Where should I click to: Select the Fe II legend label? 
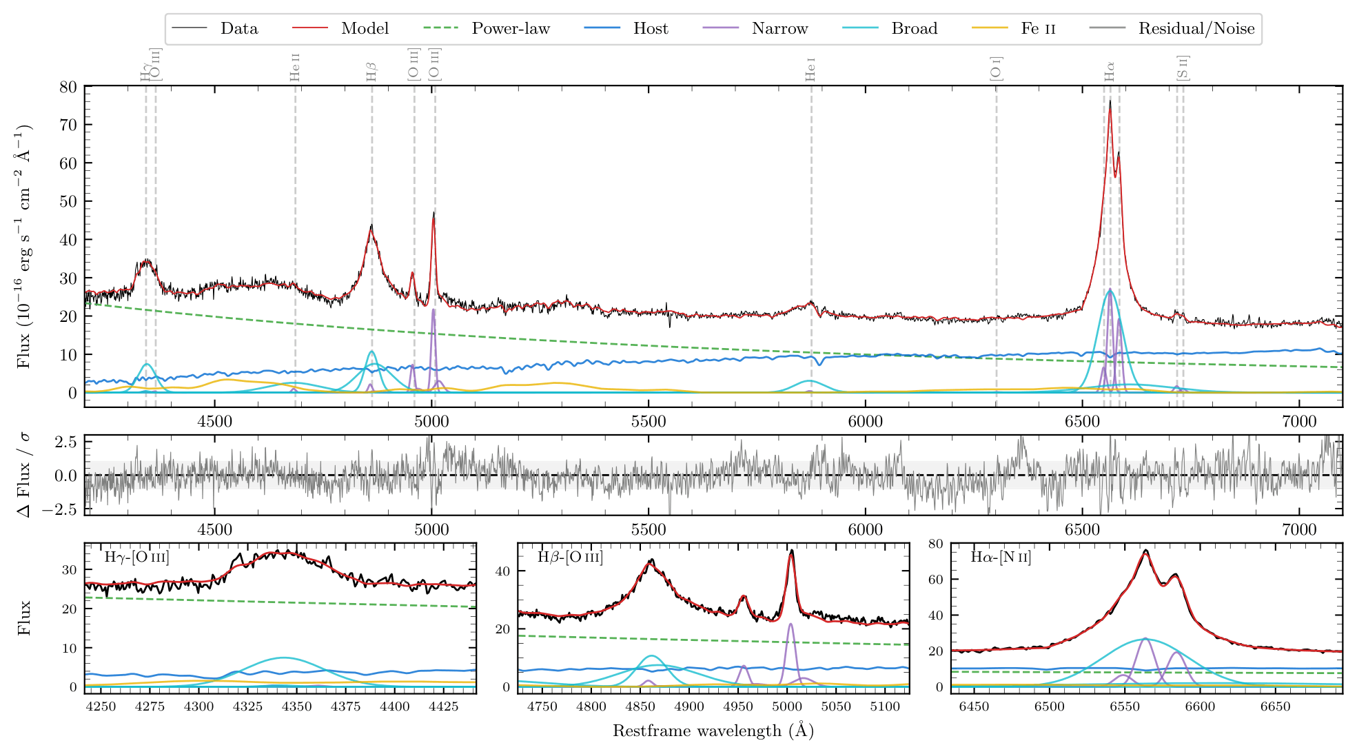click(x=1038, y=28)
